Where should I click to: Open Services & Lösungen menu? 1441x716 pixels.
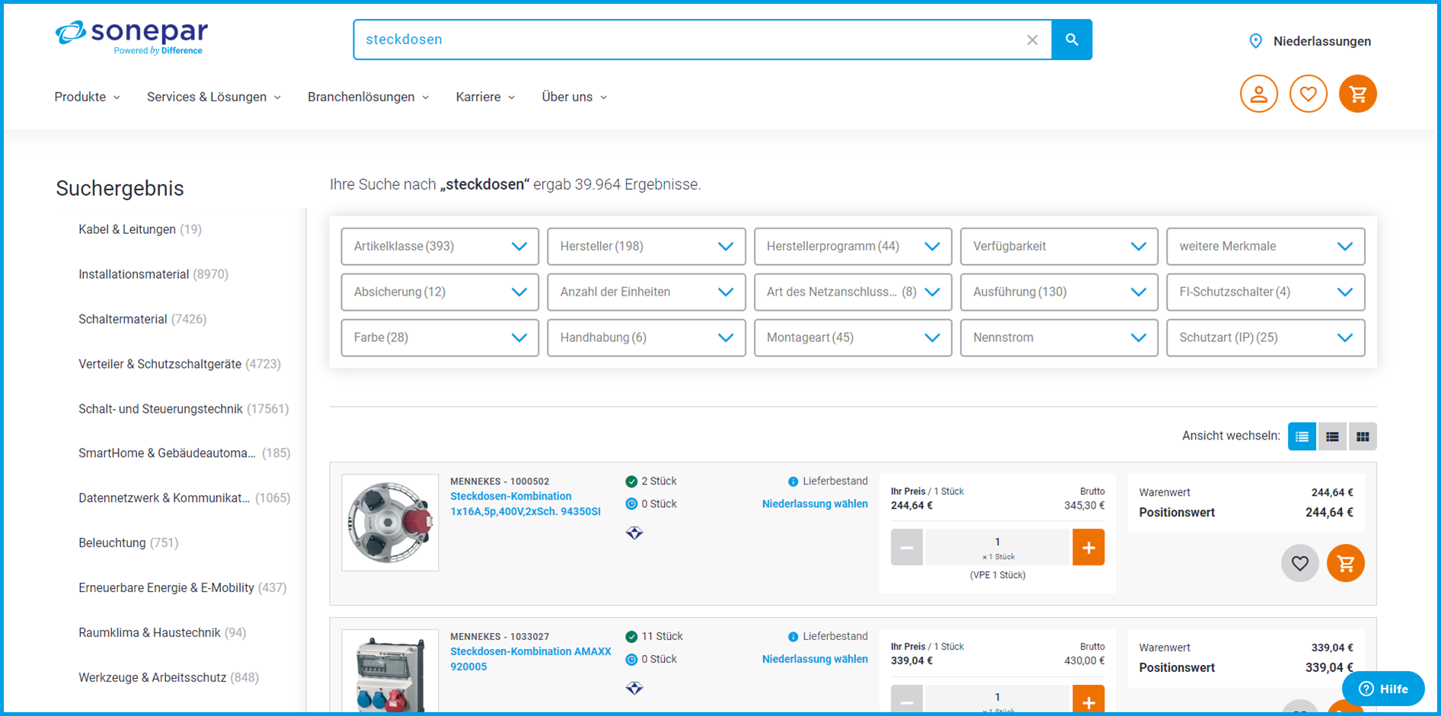[213, 97]
